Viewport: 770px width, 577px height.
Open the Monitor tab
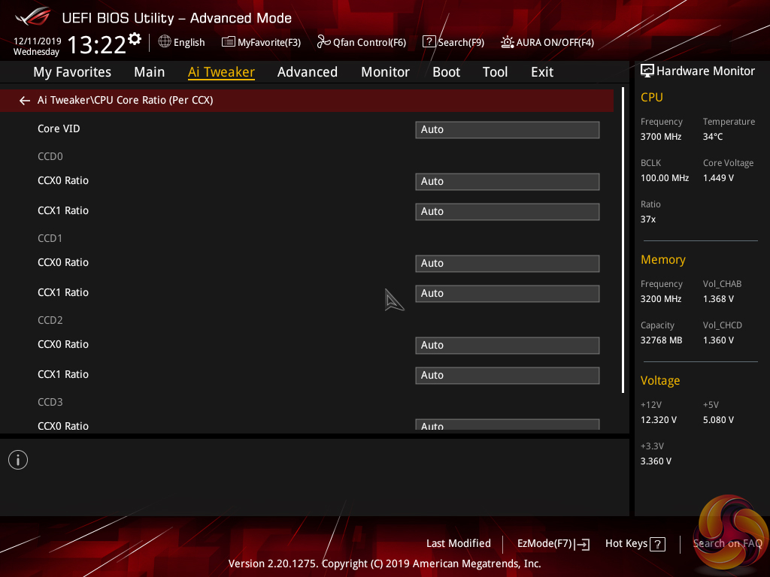[385, 72]
